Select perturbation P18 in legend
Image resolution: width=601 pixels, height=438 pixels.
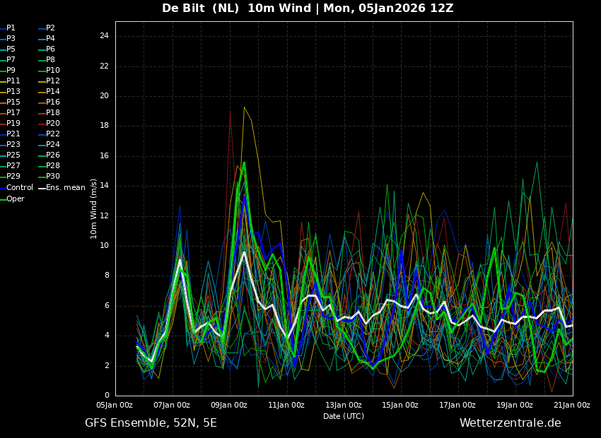[49, 112]
